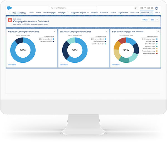This screenshot has height=142, width=167.
Task: Click First Touch: Campaigns with Influence title
Action: tap(24, 32)
